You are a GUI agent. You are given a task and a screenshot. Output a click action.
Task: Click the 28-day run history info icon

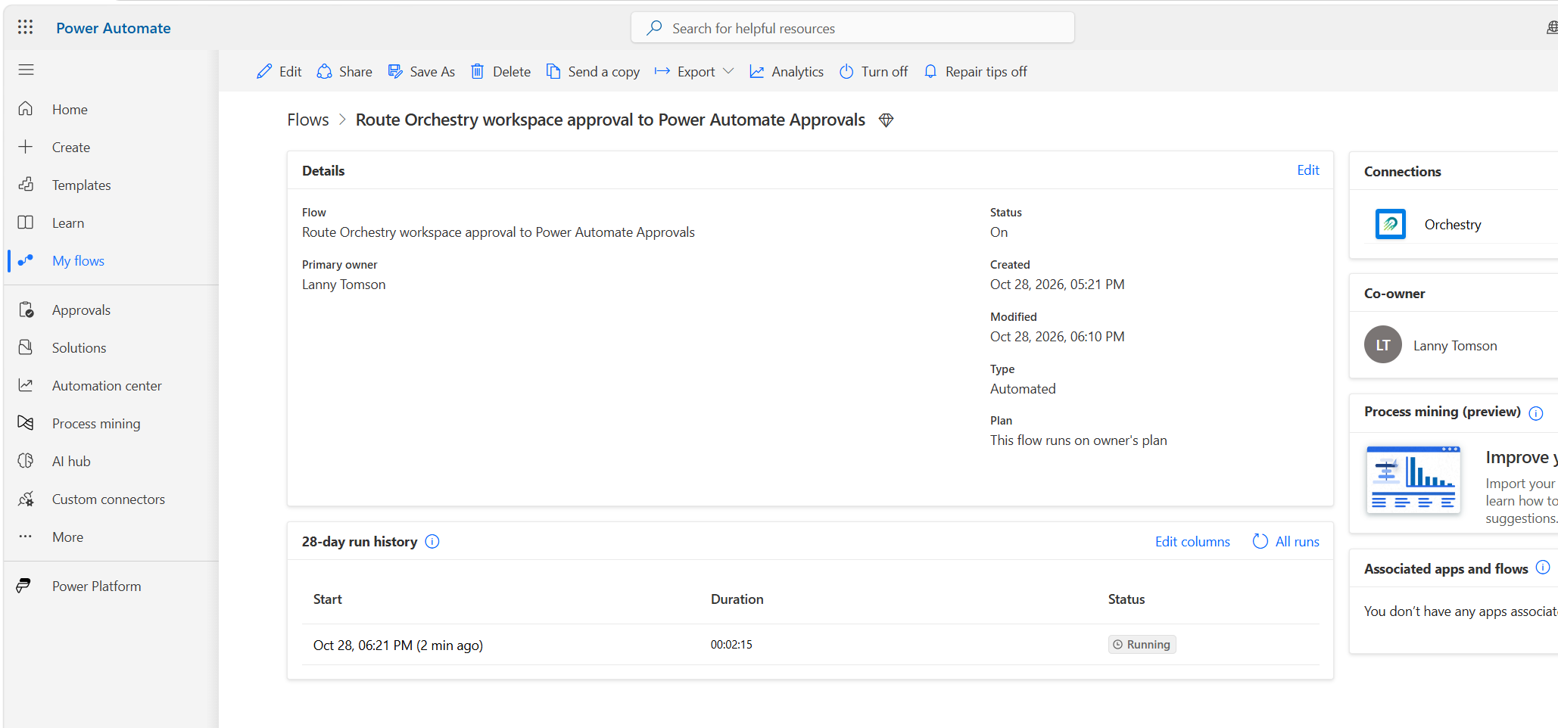point(432,542)
